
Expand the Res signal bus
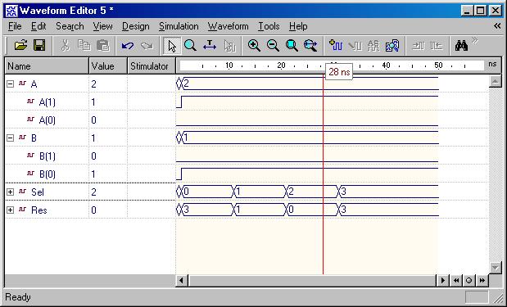[11, 210]
